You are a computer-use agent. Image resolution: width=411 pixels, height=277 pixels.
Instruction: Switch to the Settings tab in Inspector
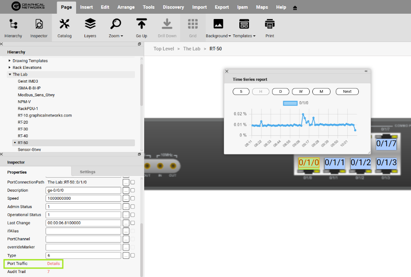87,172
